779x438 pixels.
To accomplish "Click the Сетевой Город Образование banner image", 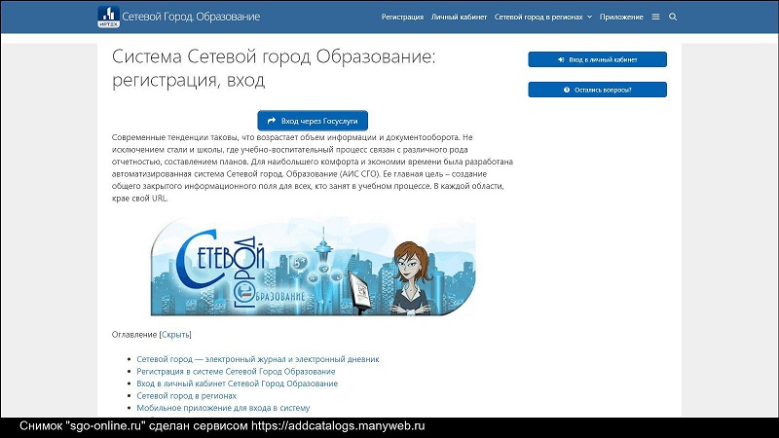I will [x=313, y=266].
